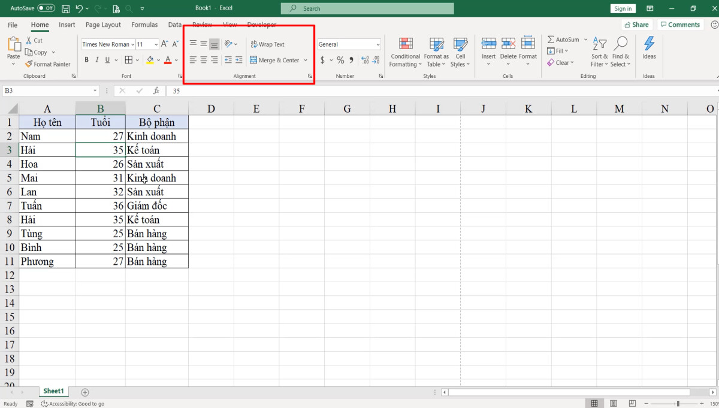Decrease font size with the small A icon

tap(174, 44)
